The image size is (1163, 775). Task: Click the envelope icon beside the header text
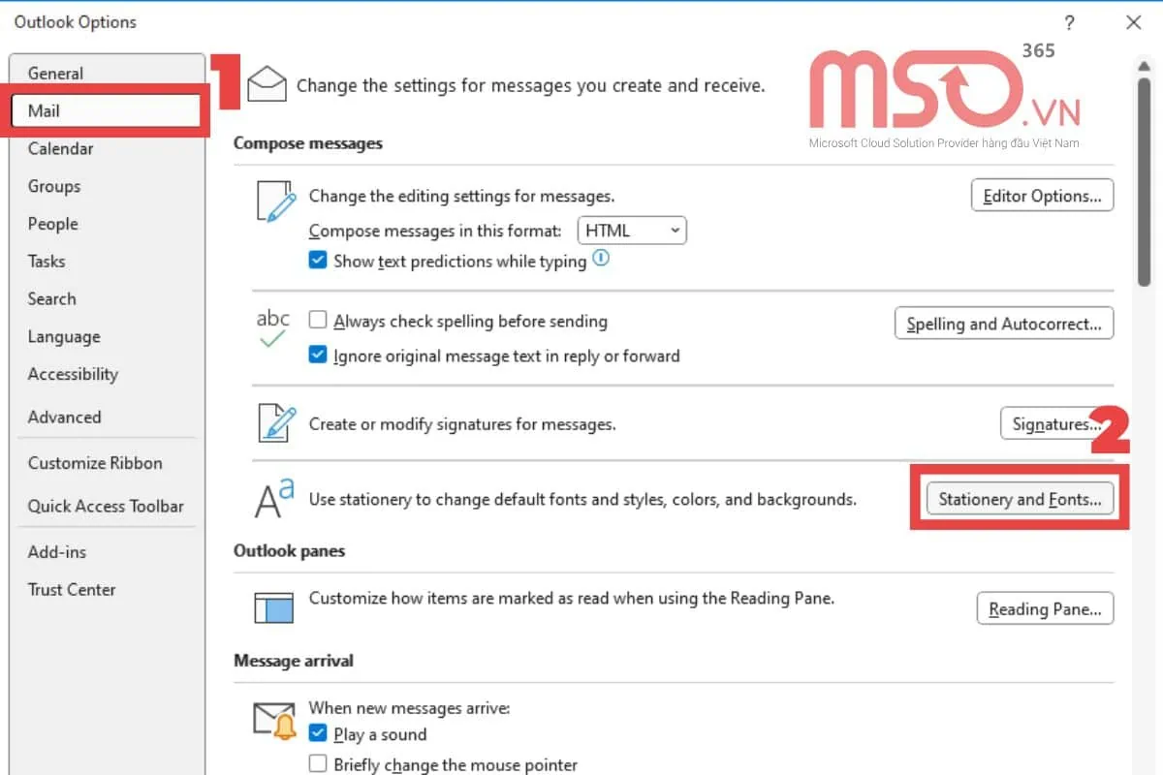click(x=267, y=84)
